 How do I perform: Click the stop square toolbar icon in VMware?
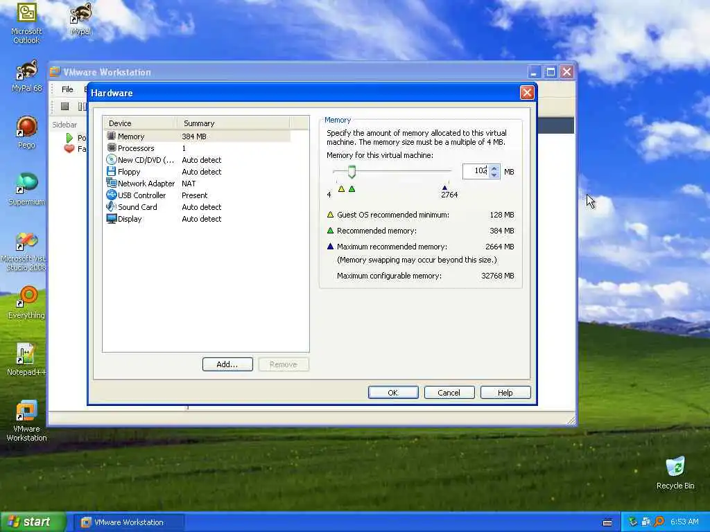(64, 106)
